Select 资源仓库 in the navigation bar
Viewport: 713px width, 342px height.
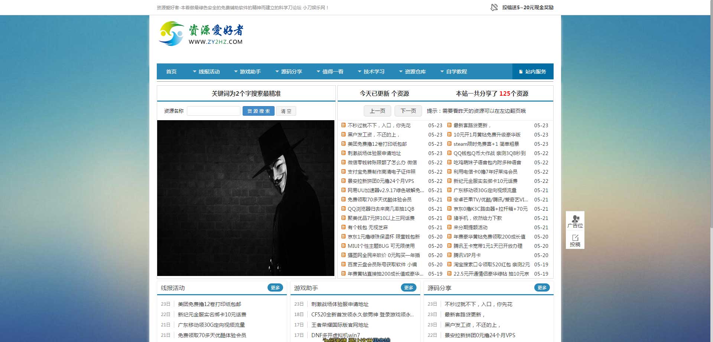415,71
